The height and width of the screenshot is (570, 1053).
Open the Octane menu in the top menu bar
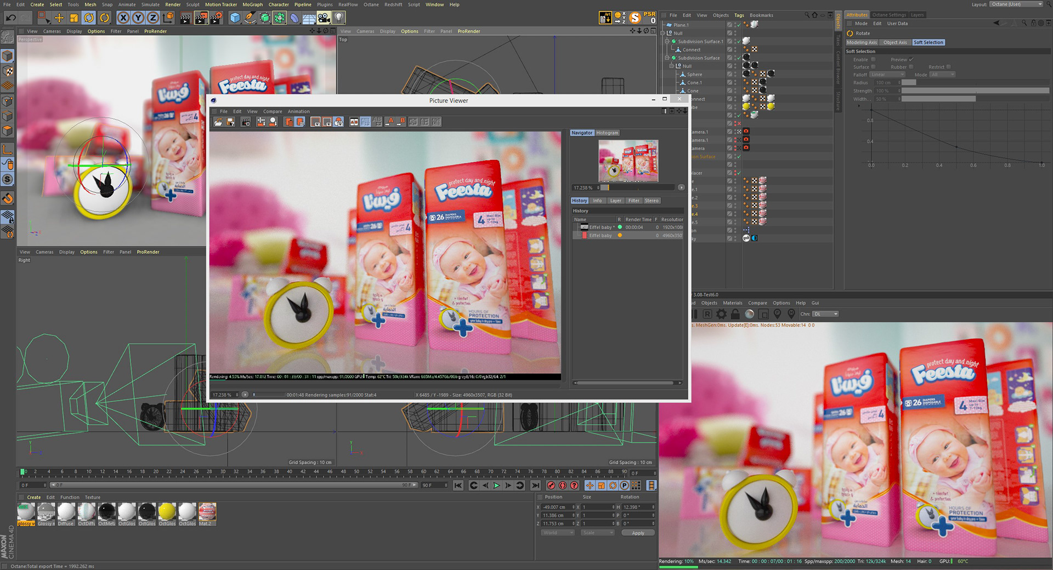pyautogui.click(x=371, y=4)
